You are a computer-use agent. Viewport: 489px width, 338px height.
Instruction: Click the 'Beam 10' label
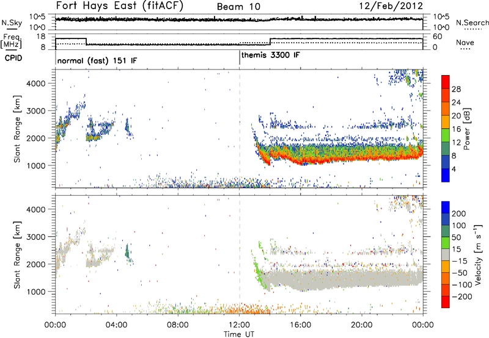[x=238, y=7]
